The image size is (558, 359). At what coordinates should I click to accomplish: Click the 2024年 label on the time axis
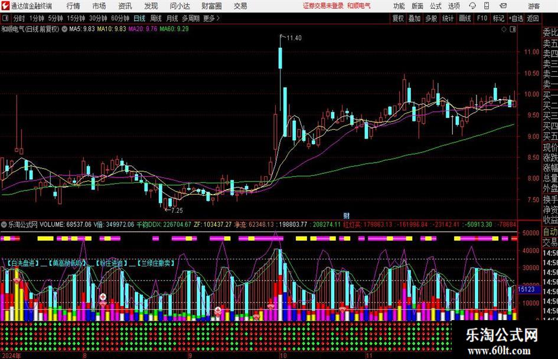11,355
